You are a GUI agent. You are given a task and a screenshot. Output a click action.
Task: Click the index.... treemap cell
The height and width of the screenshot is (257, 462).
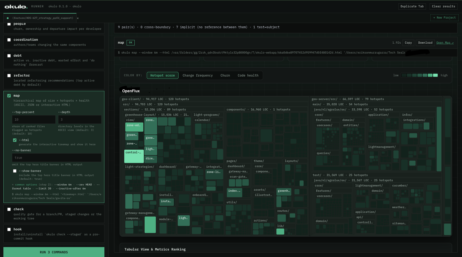pyautogui.click(x=234, y=192)
